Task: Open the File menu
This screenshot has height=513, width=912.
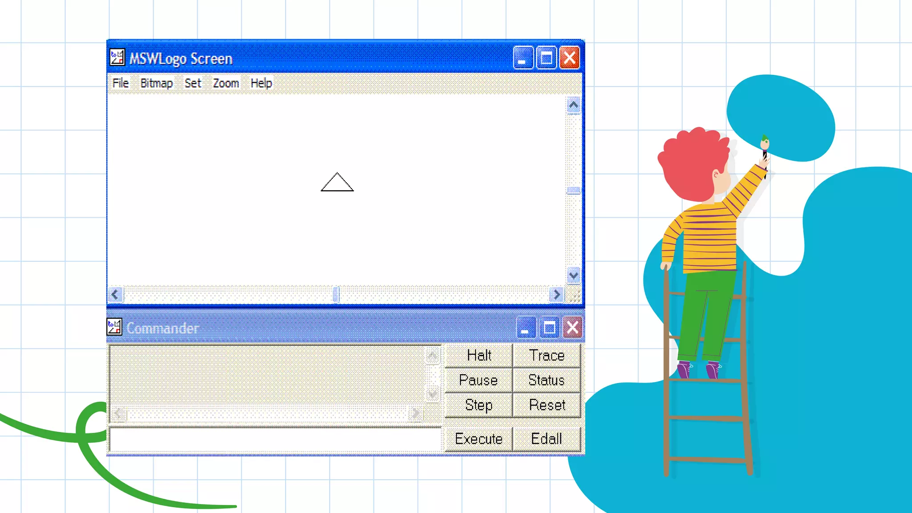Action: point(120,83)
